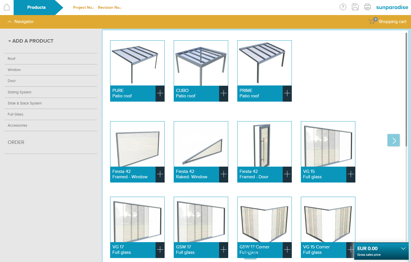Select Sliding System category
This screenshot has width=411, height=262.
click(20, 92)
